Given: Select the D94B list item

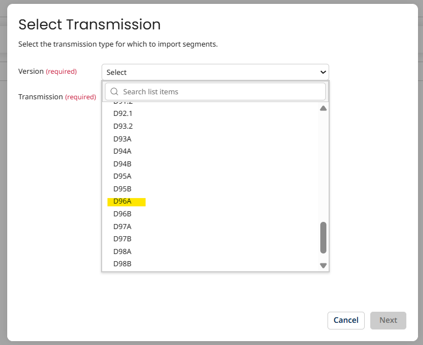Looking at the screenshot, I should (x=123, y=164).
